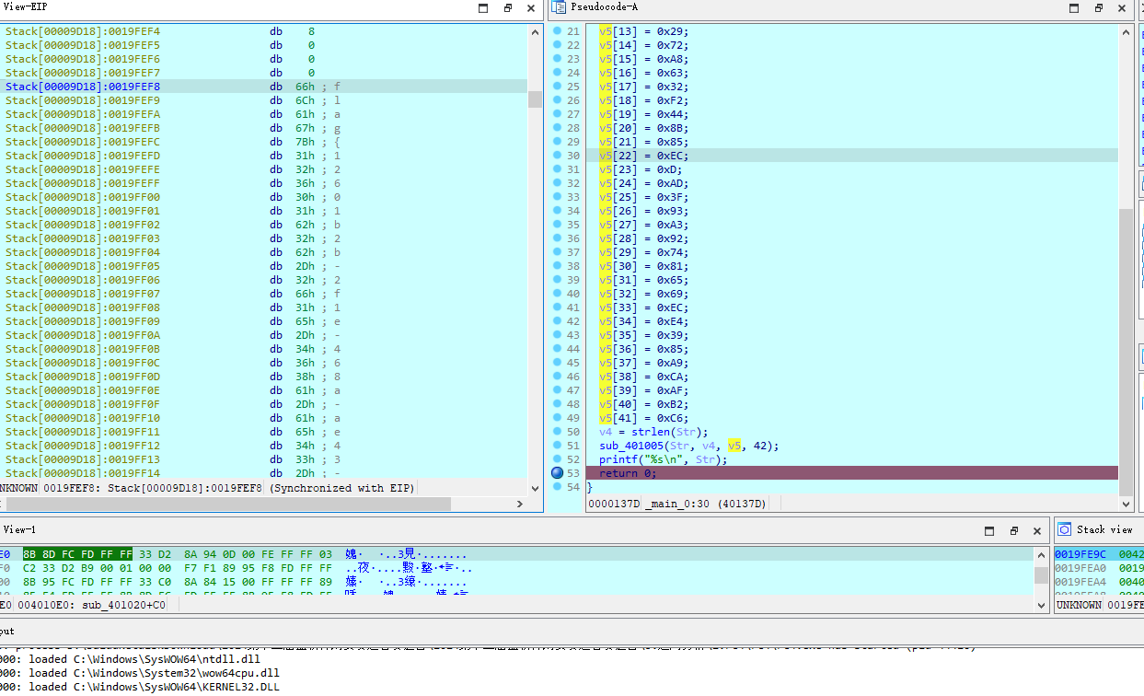Click the Pseudocode-A vertical scrollbar thumb
Viewport: 1144px width, 696px height.
[x=1126, y=352]
